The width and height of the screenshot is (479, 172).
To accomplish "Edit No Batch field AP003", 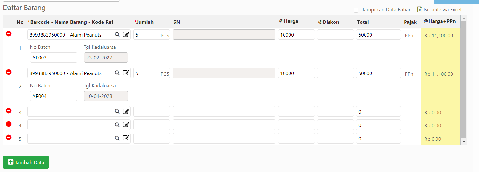I will pyautogui.click(x=53, y=58).
